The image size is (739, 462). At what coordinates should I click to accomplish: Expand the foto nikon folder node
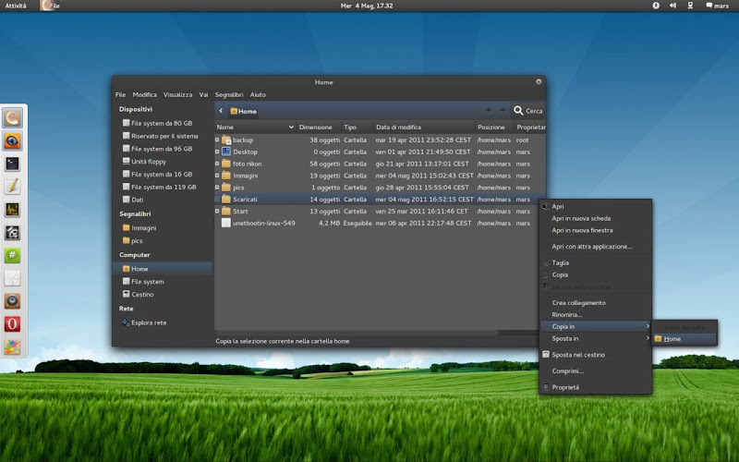pyautogui.click(x=217, y=164)
